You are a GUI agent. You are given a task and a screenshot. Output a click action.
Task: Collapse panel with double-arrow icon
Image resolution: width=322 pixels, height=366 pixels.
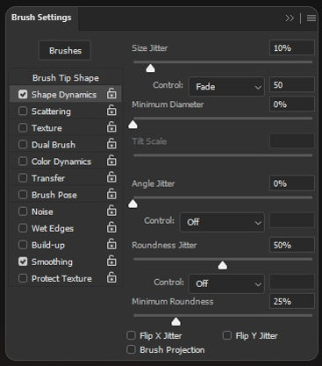290,18
